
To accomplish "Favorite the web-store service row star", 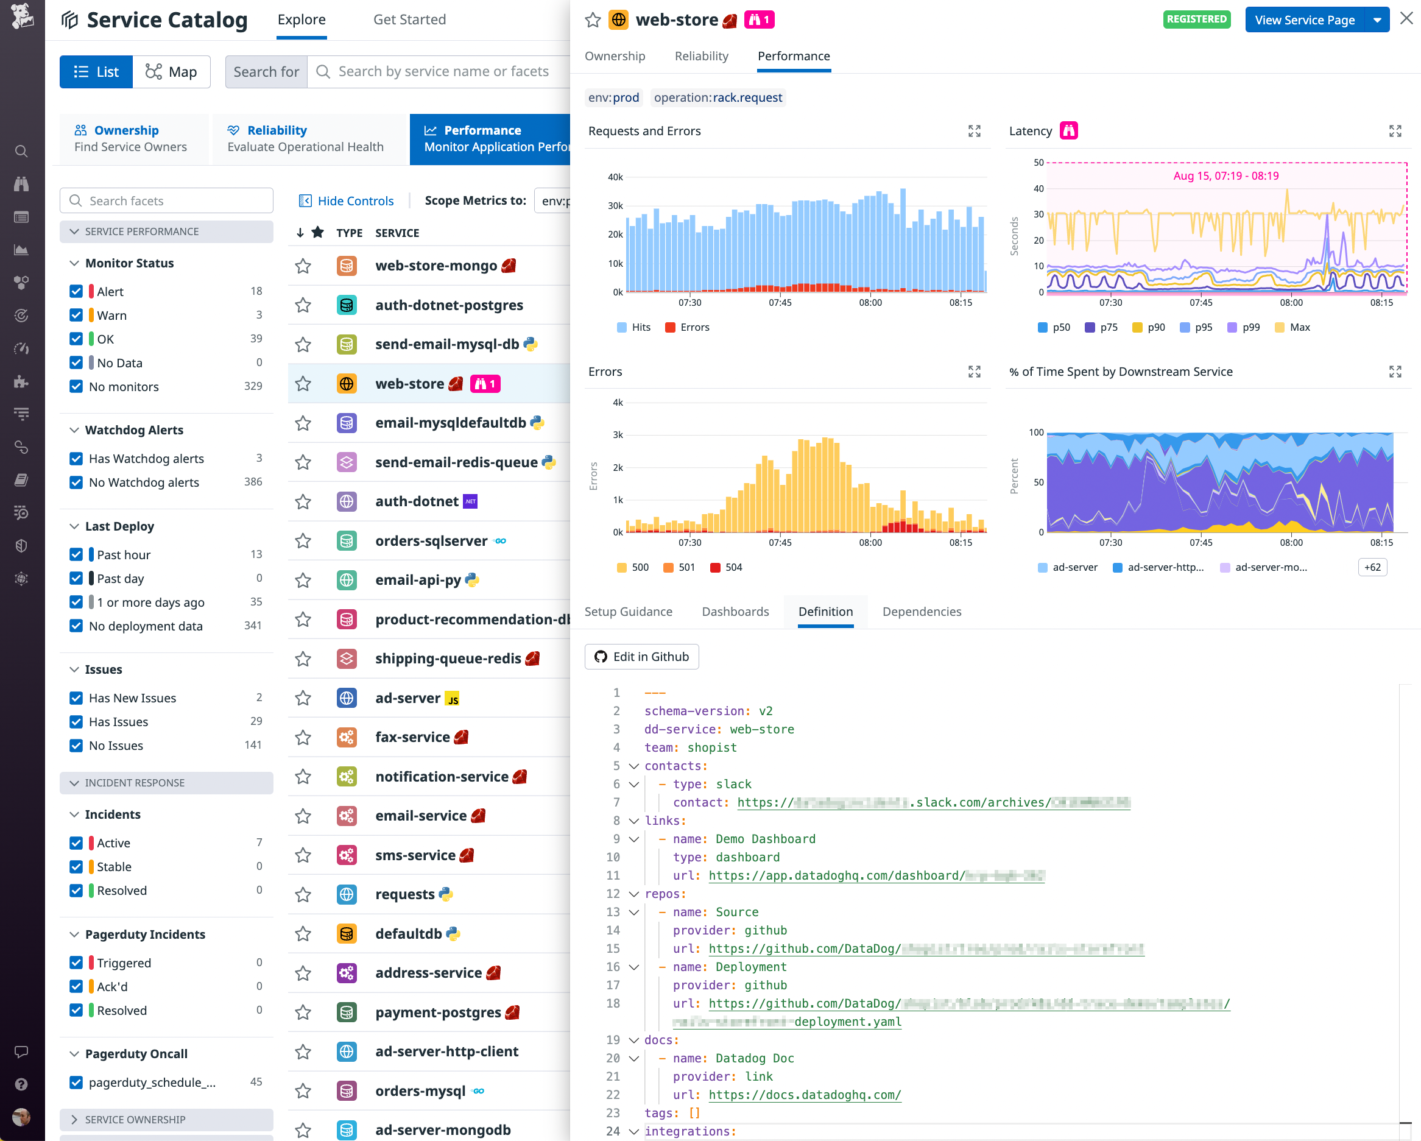I will [303, 383].
